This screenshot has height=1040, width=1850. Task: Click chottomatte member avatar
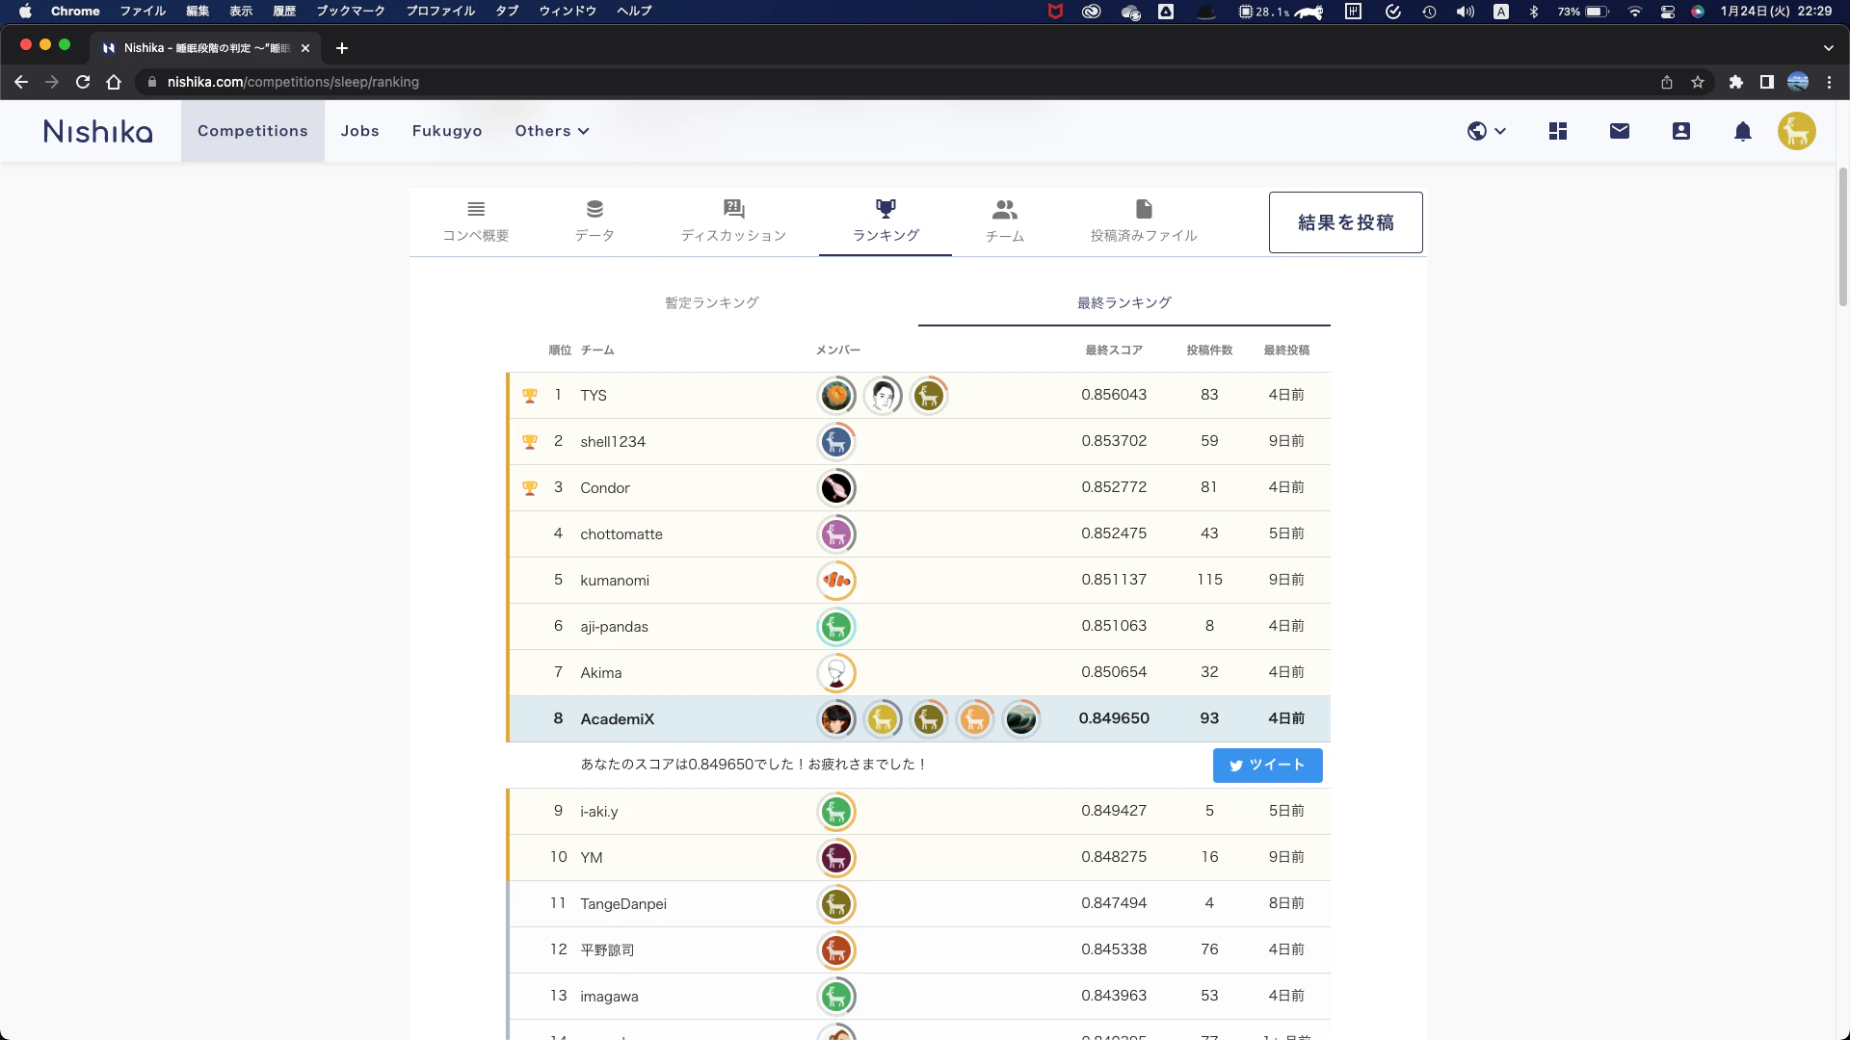pos(836,534)
